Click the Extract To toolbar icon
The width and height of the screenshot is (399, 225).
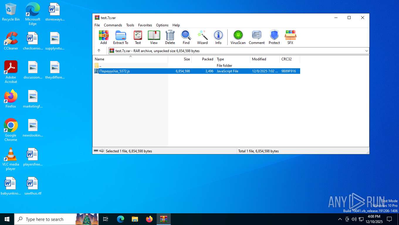(x=121, y=37)
